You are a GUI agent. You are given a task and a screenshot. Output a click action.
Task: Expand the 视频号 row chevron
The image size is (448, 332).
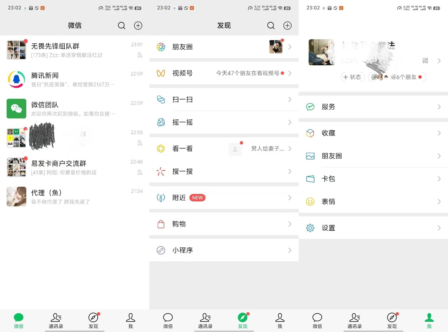(x=290, y=73)
